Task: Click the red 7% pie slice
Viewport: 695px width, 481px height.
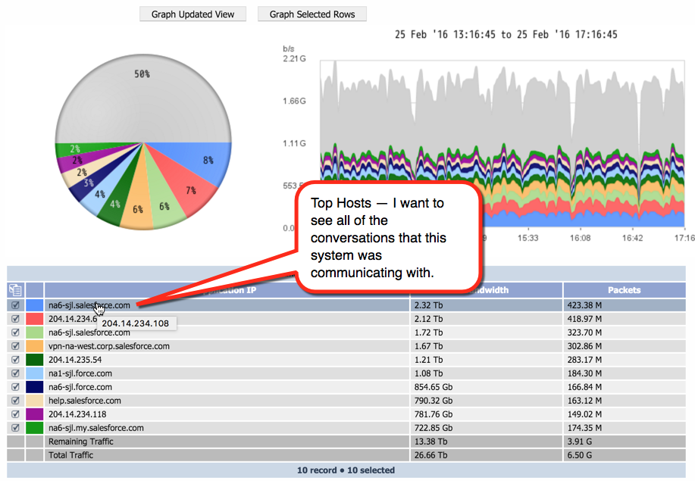Action: click(186, 186)
